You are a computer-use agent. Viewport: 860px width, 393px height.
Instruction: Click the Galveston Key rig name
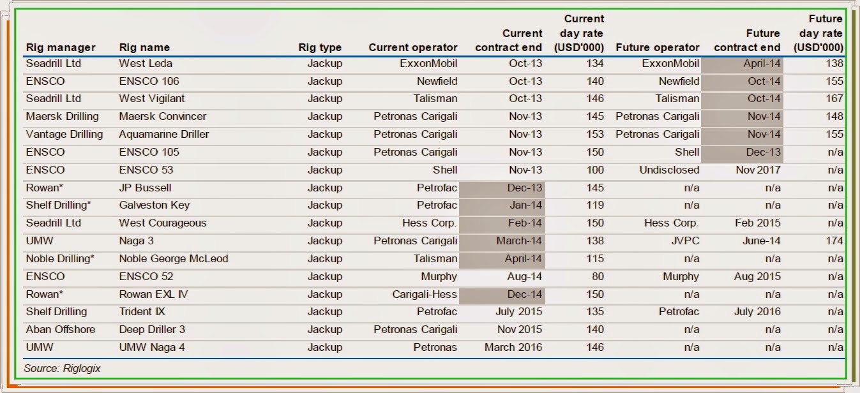pyautogui.click(x=154, y=205)
